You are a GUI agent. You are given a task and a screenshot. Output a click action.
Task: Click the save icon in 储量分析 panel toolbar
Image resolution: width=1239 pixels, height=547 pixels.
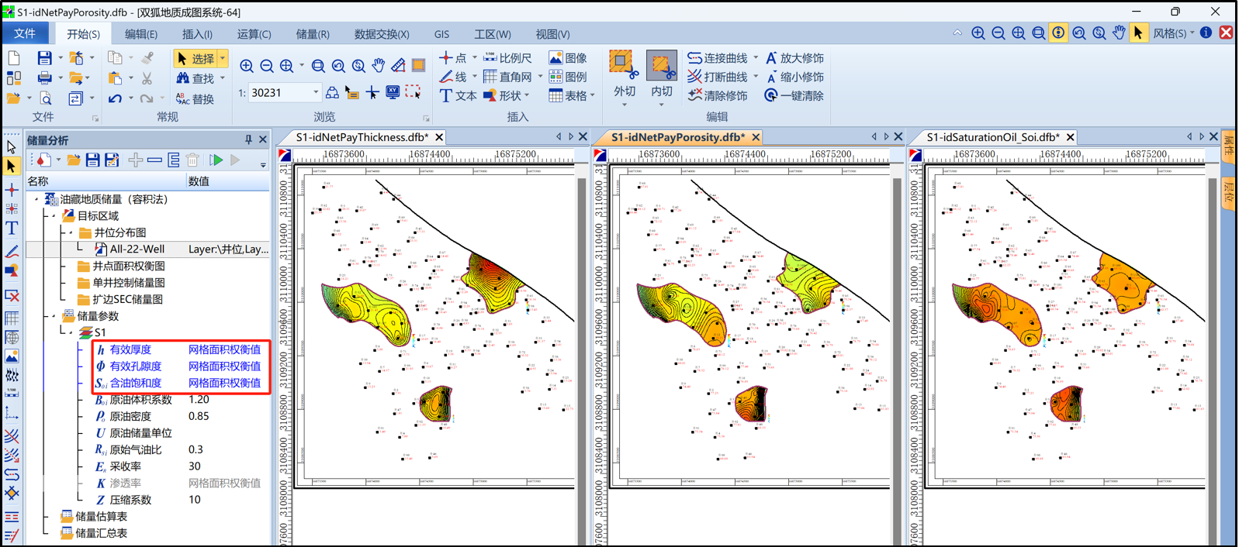93,160
